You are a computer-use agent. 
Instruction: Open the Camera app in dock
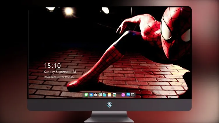coord(133,95)
